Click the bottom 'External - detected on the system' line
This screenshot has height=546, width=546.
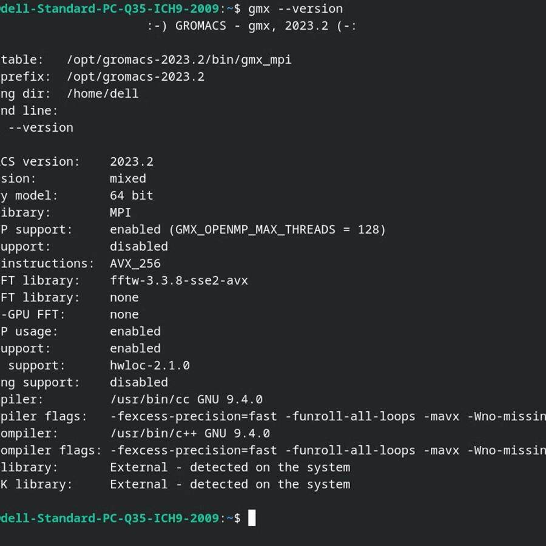tap(229, 484)
